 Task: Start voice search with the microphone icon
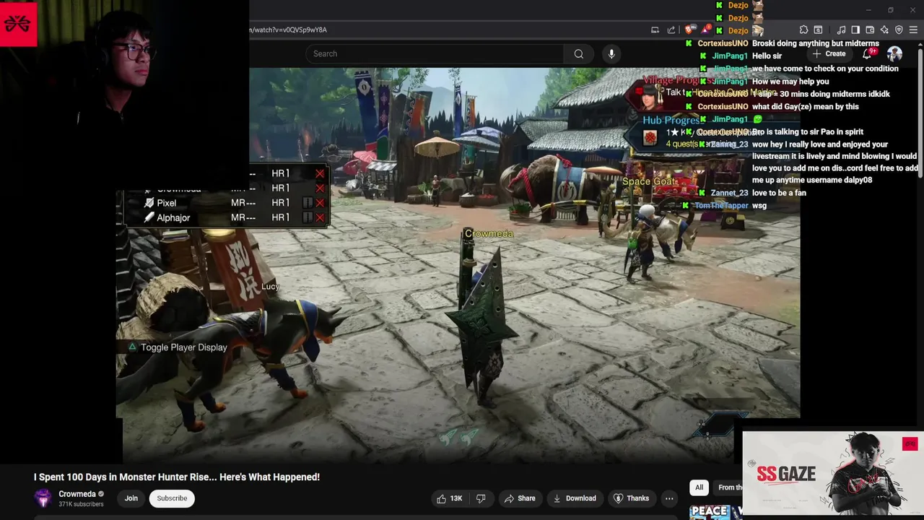pyautogui.click(x=611, y=53)
